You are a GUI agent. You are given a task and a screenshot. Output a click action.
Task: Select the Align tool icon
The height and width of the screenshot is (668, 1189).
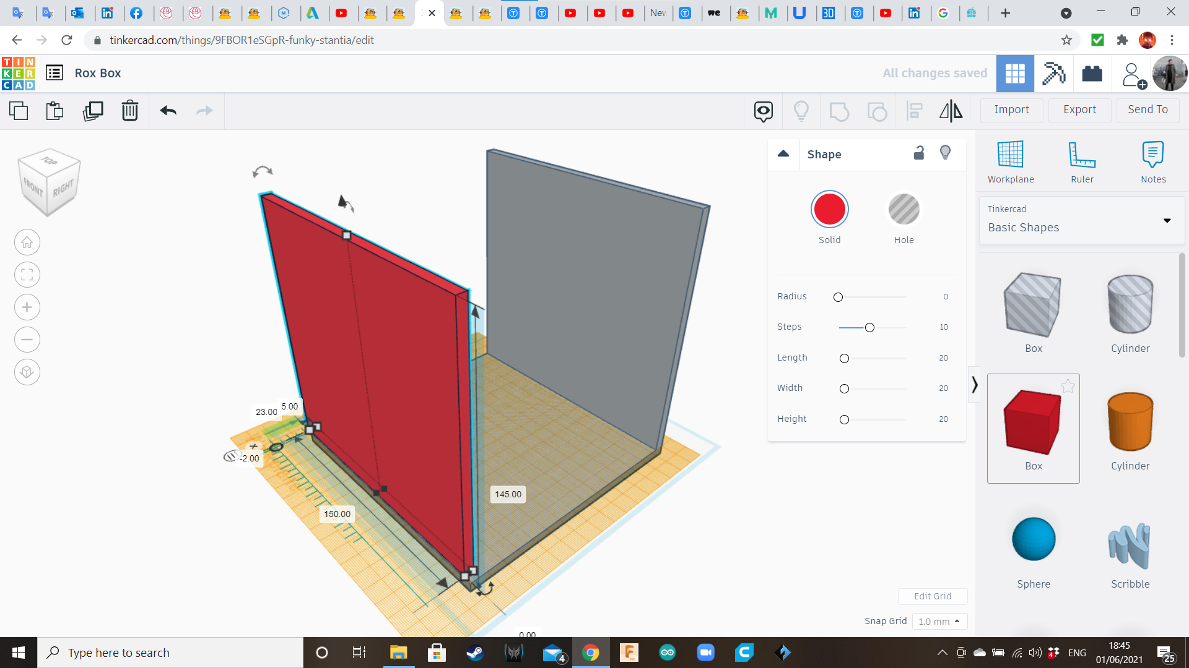click(914, 109)
